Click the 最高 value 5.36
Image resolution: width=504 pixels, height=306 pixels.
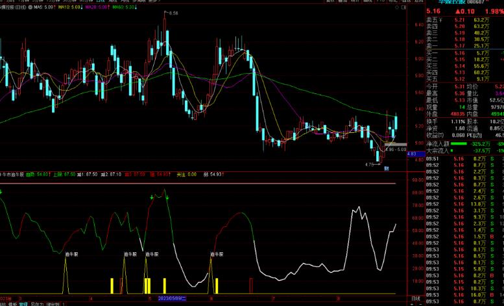point(460,93)
